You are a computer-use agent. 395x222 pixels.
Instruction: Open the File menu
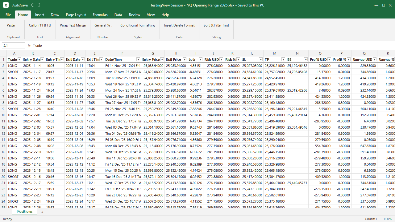click(x=8, y=15)
